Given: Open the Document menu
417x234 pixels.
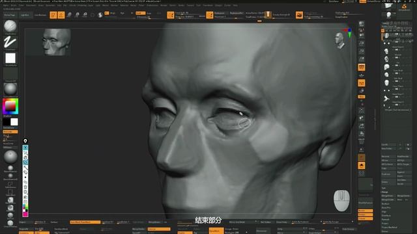Looking at the screenshot, I should (x=31, y=5).
